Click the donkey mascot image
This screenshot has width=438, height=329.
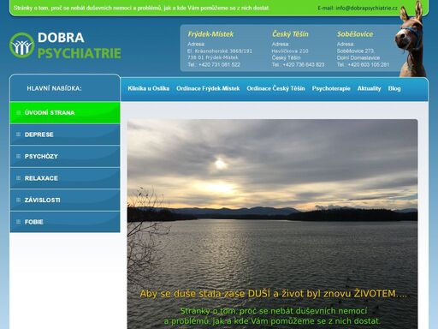pyautogui.click(x=411, y=39)
